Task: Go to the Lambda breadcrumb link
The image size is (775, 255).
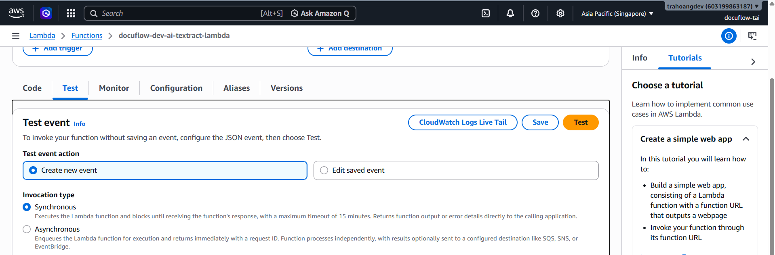Action: [42, 36]
